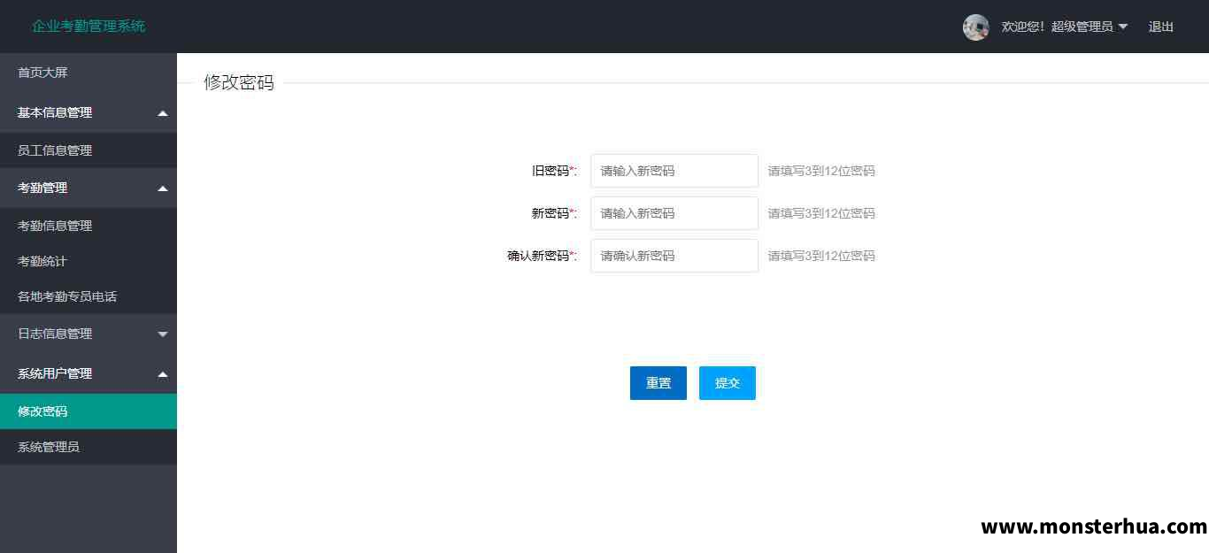Open 考勤统计 in sidebar
The height and width of the screenshot is (553, 1209).
point(42,261)
